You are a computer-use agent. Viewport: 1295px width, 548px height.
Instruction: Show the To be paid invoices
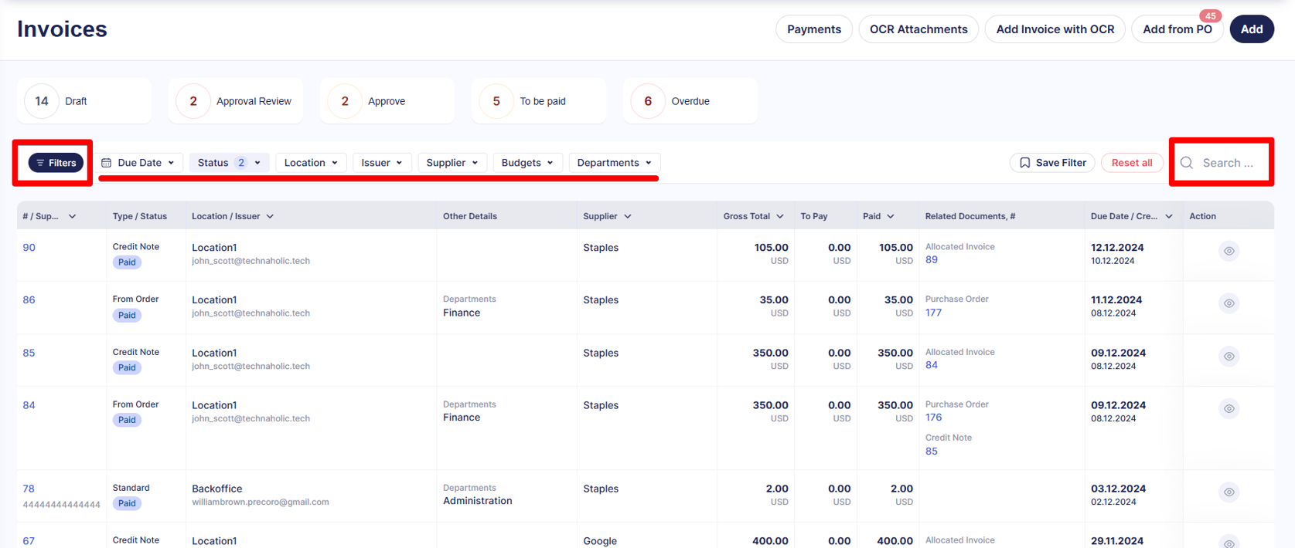[x=538, y=101]
